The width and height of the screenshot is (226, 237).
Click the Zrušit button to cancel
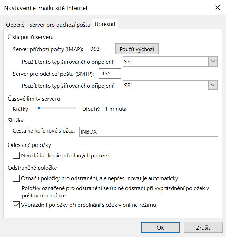pos(203,228)
